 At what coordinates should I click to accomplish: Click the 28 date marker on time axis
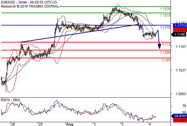[13, 124]
